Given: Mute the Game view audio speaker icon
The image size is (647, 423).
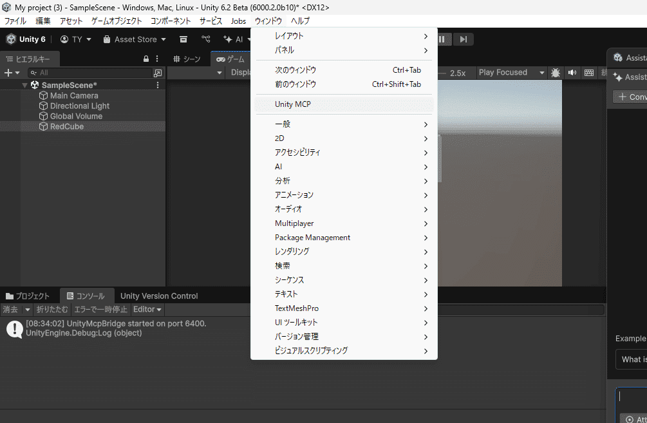Looking at the screenshot, I should coord(572,72).
